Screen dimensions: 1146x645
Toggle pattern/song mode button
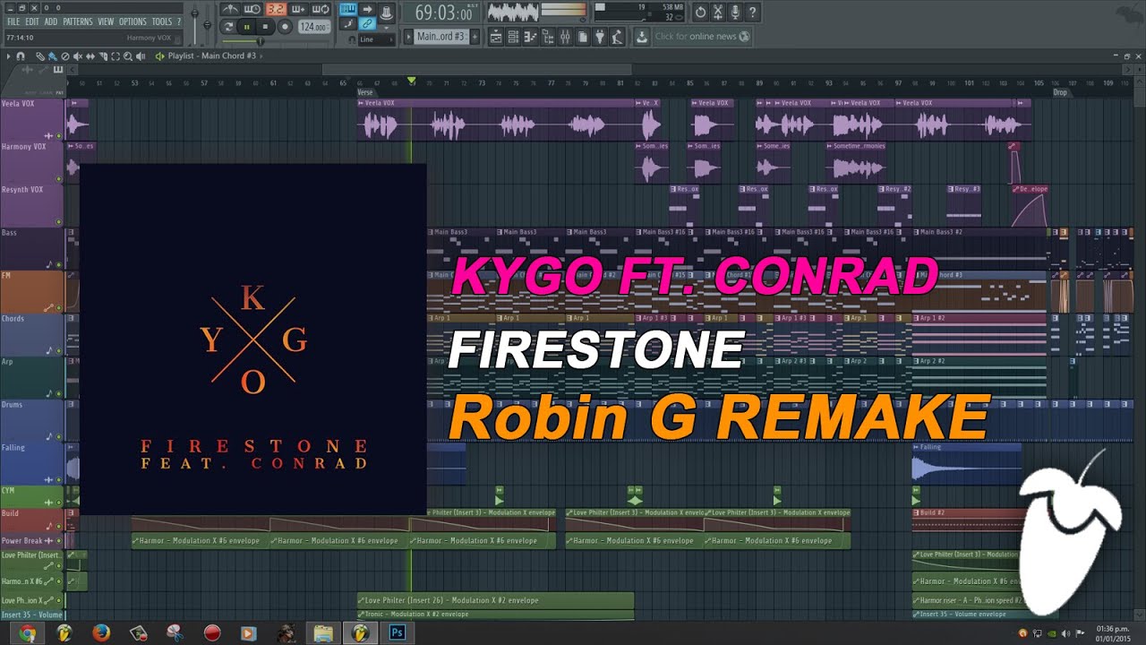[228, 27]
